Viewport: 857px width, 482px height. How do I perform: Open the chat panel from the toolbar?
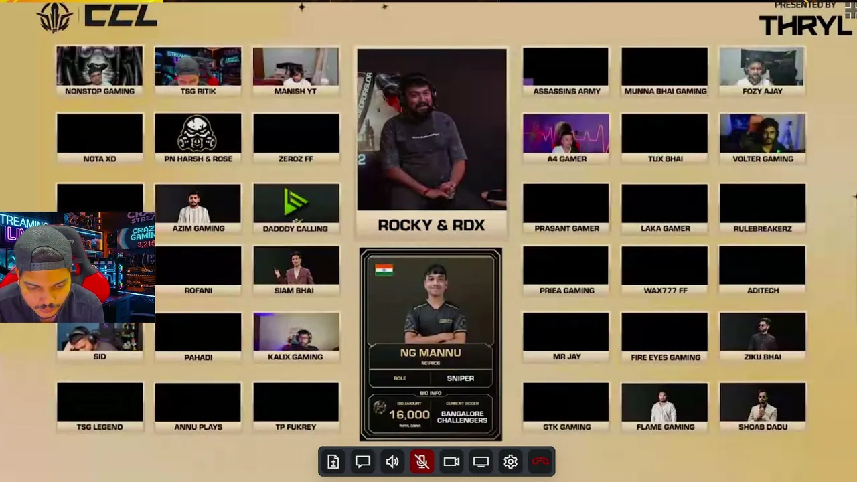363,462
